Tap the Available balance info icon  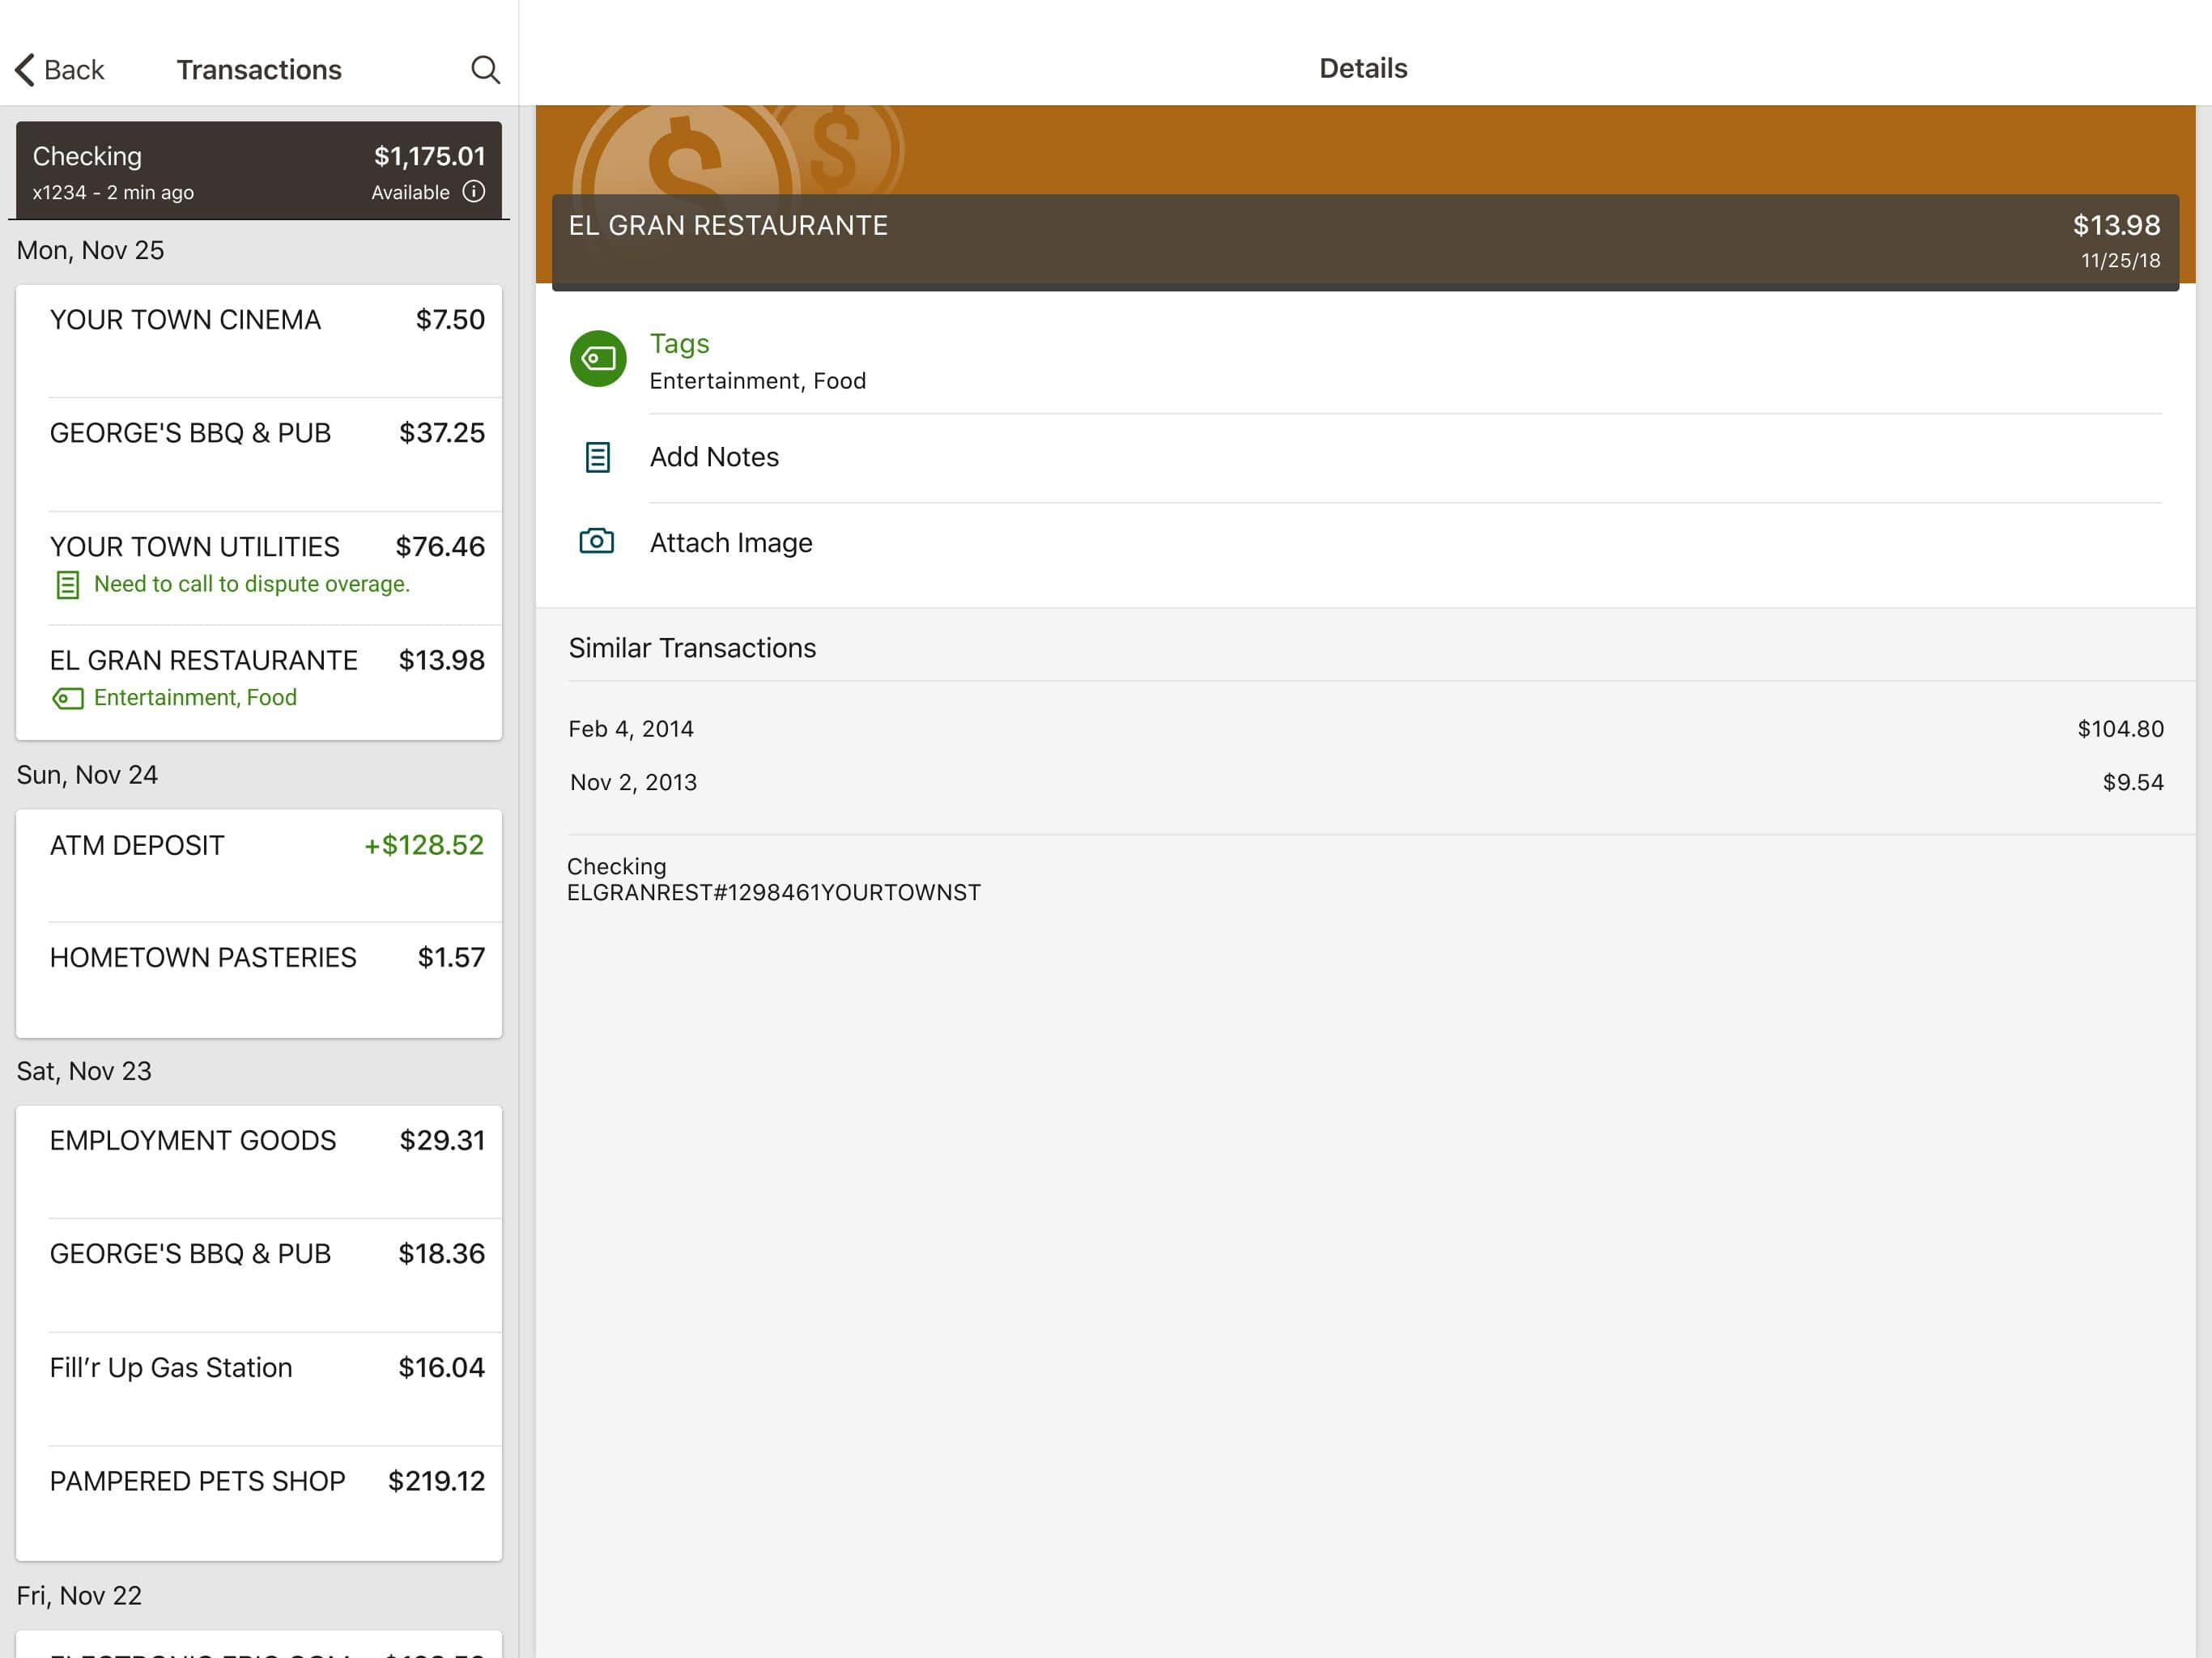474,191
